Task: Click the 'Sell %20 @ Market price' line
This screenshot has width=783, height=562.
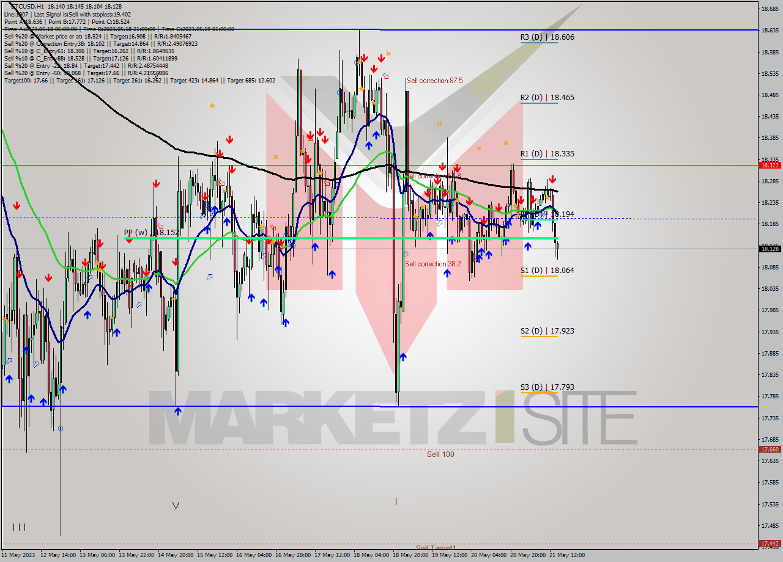Action: click(x=98, y=36)
